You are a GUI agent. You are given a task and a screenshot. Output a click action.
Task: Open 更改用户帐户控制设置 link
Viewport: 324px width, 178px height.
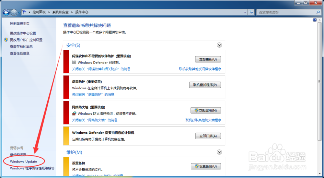point(26,40)
